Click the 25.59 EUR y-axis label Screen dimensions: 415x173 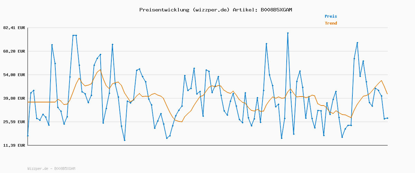(14, 122)
